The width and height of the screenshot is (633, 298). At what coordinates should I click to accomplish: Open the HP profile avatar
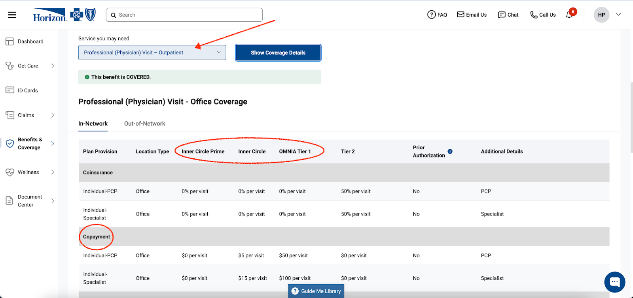(601, 15)
